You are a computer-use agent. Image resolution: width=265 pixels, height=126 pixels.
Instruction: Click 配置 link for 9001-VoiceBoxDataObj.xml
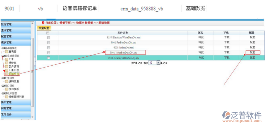click(253, 52)
